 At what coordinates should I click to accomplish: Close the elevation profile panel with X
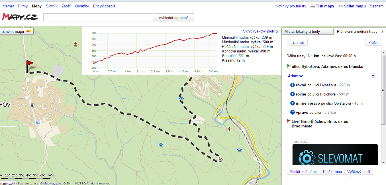[277, 32]
